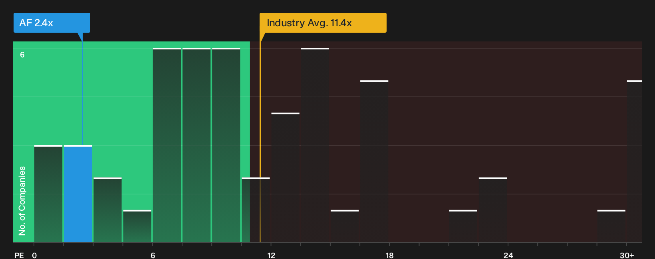Click the first bar at PE 0

[48, 194]
